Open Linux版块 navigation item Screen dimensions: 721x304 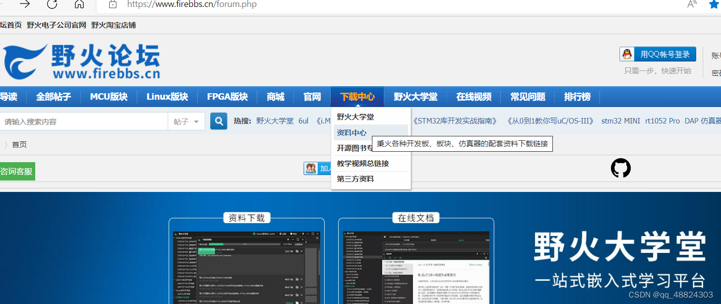(168, 97)
